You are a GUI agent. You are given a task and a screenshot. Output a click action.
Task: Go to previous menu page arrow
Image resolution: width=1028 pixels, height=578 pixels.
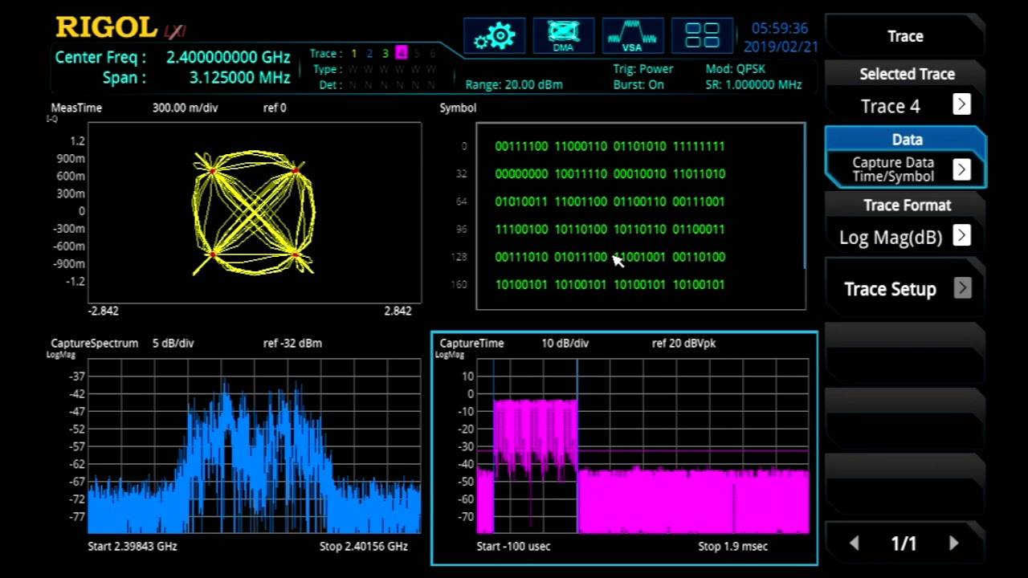pos(855,543)
